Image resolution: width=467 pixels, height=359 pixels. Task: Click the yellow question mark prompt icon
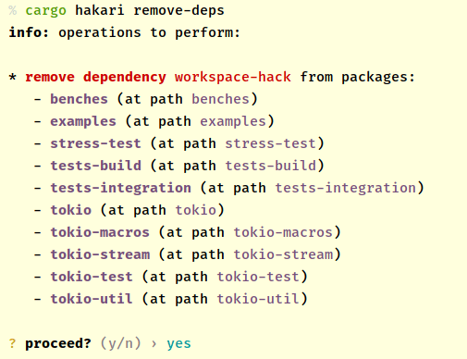point(12,343)
